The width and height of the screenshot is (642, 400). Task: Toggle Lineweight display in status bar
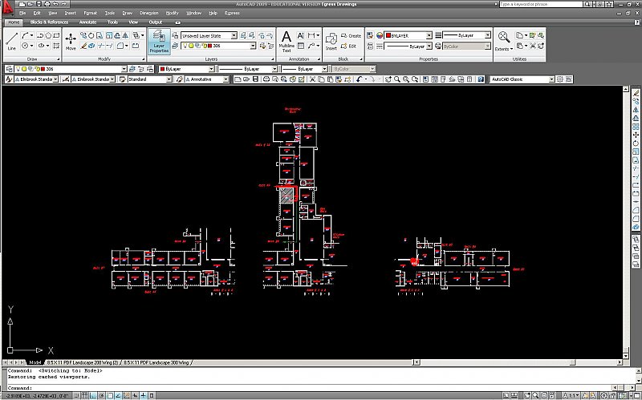coord(144,395)
